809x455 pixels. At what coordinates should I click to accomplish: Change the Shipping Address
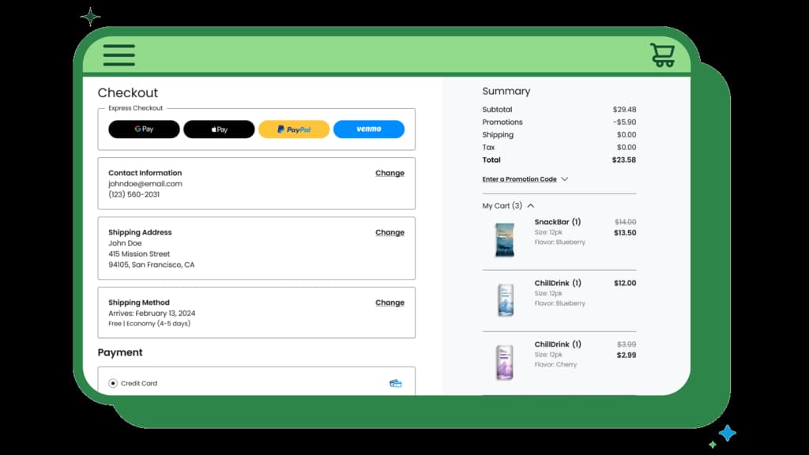pyautogui.click(x=389, y=233)
